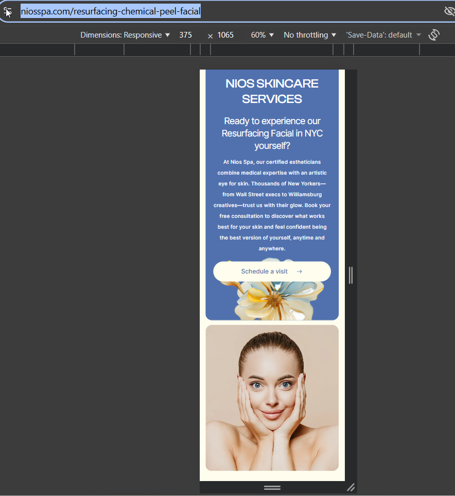Viewport: 455px width, 496px height.
Task: Select the niosspa.com address bar URL
Action: tap(111, 11)
